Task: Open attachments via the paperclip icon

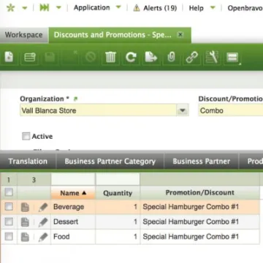Action: point(172,58)
